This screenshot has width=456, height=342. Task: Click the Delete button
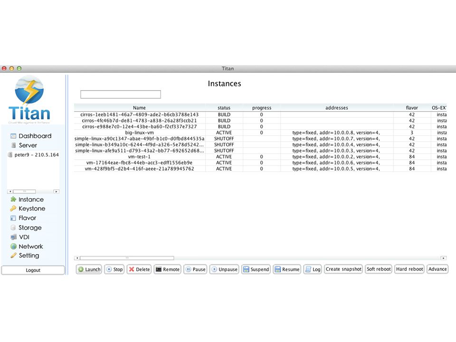139,269
